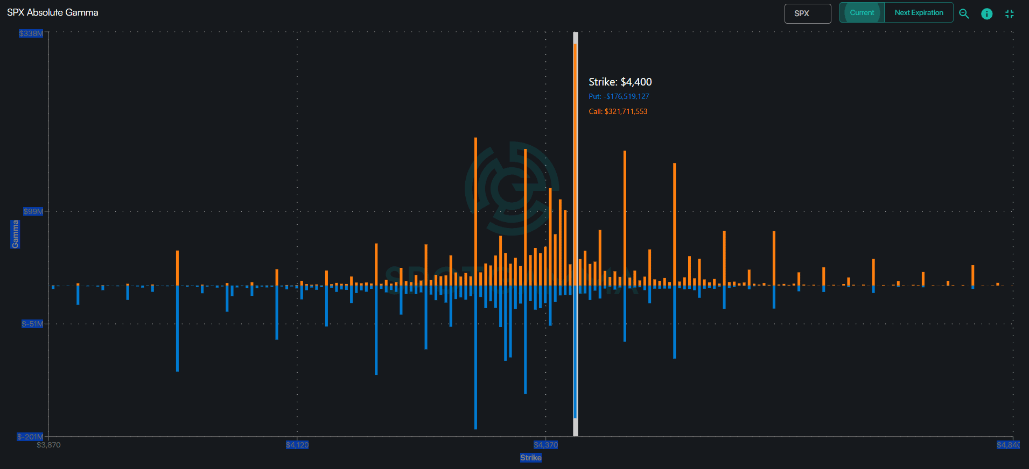Select the Current gamma view toggle
This screenshot has height=469, width=1029.
coord(862,12)
